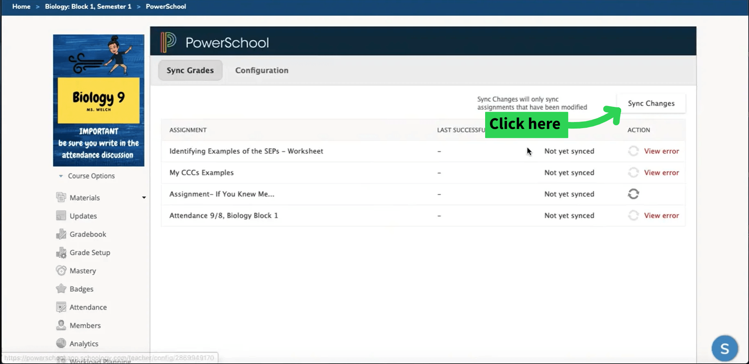
Task: Open the Materials link in sidebar
Action: 85,198
